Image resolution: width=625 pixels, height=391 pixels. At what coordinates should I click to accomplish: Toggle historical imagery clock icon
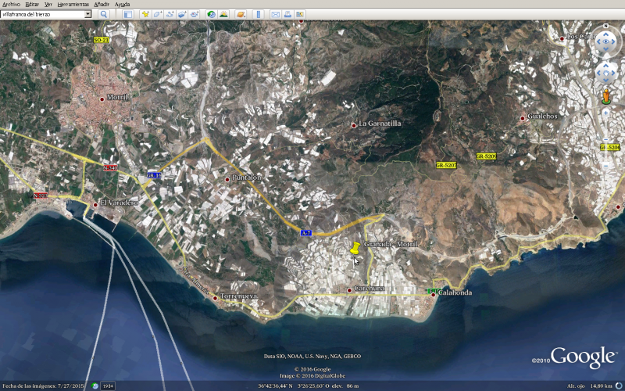[x=212, y=14]
